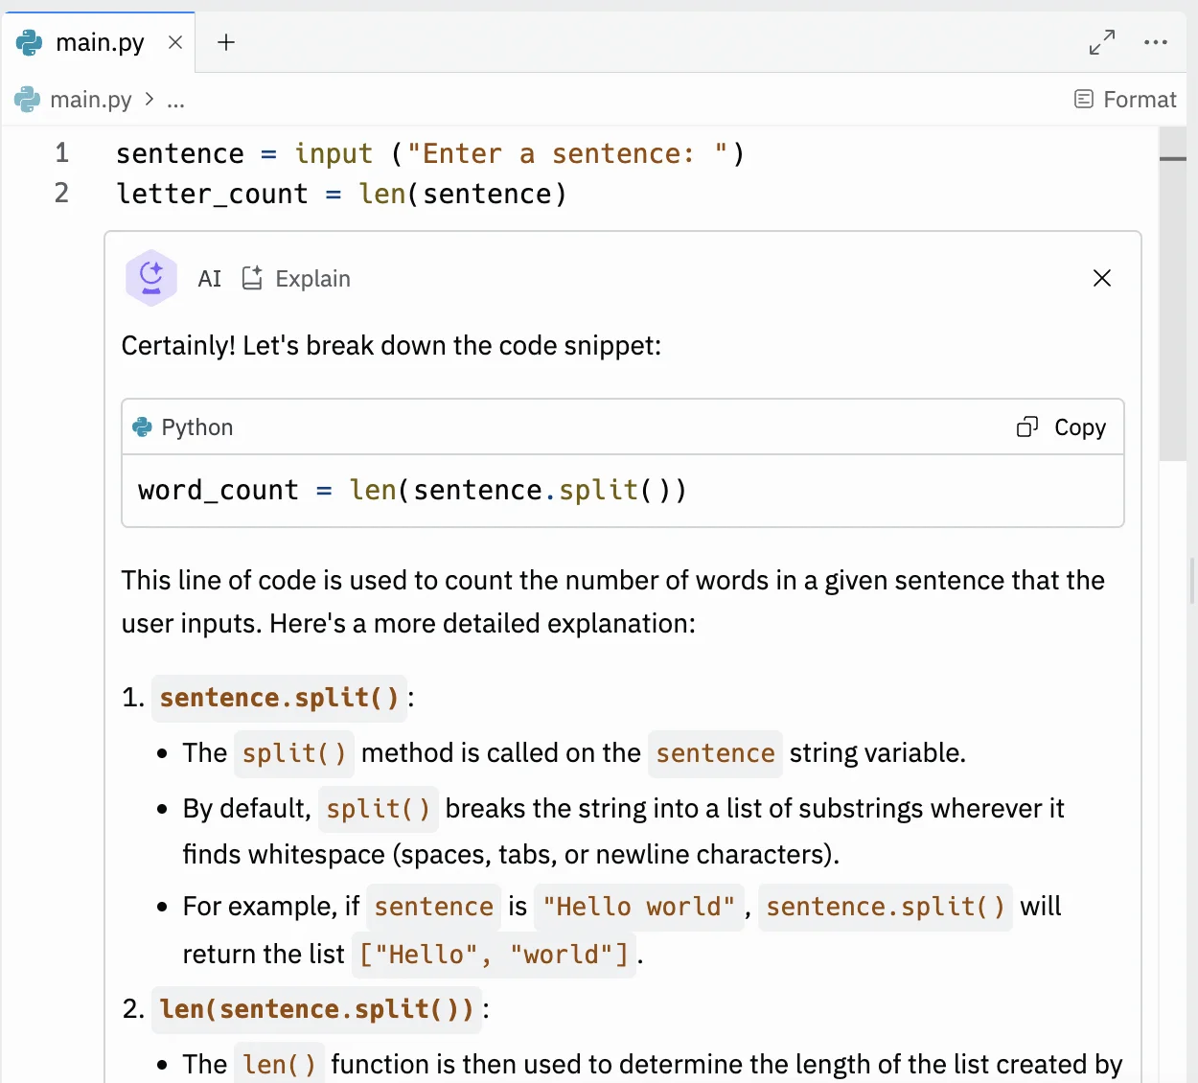Click the Python file icon in breadcrumb

pos(28,100)
